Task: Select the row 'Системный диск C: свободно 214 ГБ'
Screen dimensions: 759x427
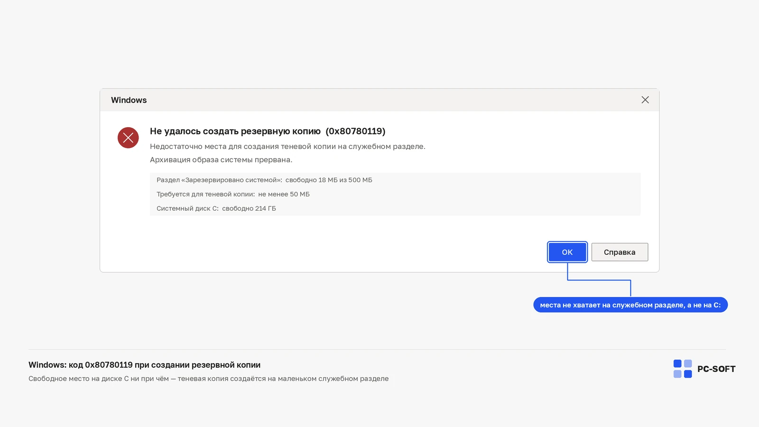Action: pos(216,208)
